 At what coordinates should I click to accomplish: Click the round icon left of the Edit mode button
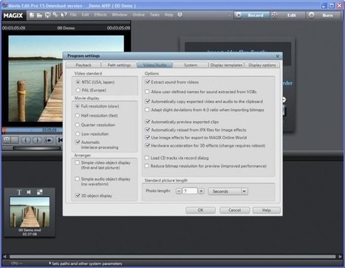coord(275,16)
